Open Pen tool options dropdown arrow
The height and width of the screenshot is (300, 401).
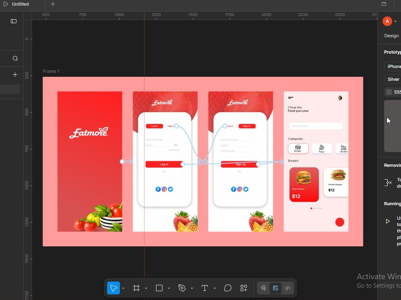tap(192, 288)
